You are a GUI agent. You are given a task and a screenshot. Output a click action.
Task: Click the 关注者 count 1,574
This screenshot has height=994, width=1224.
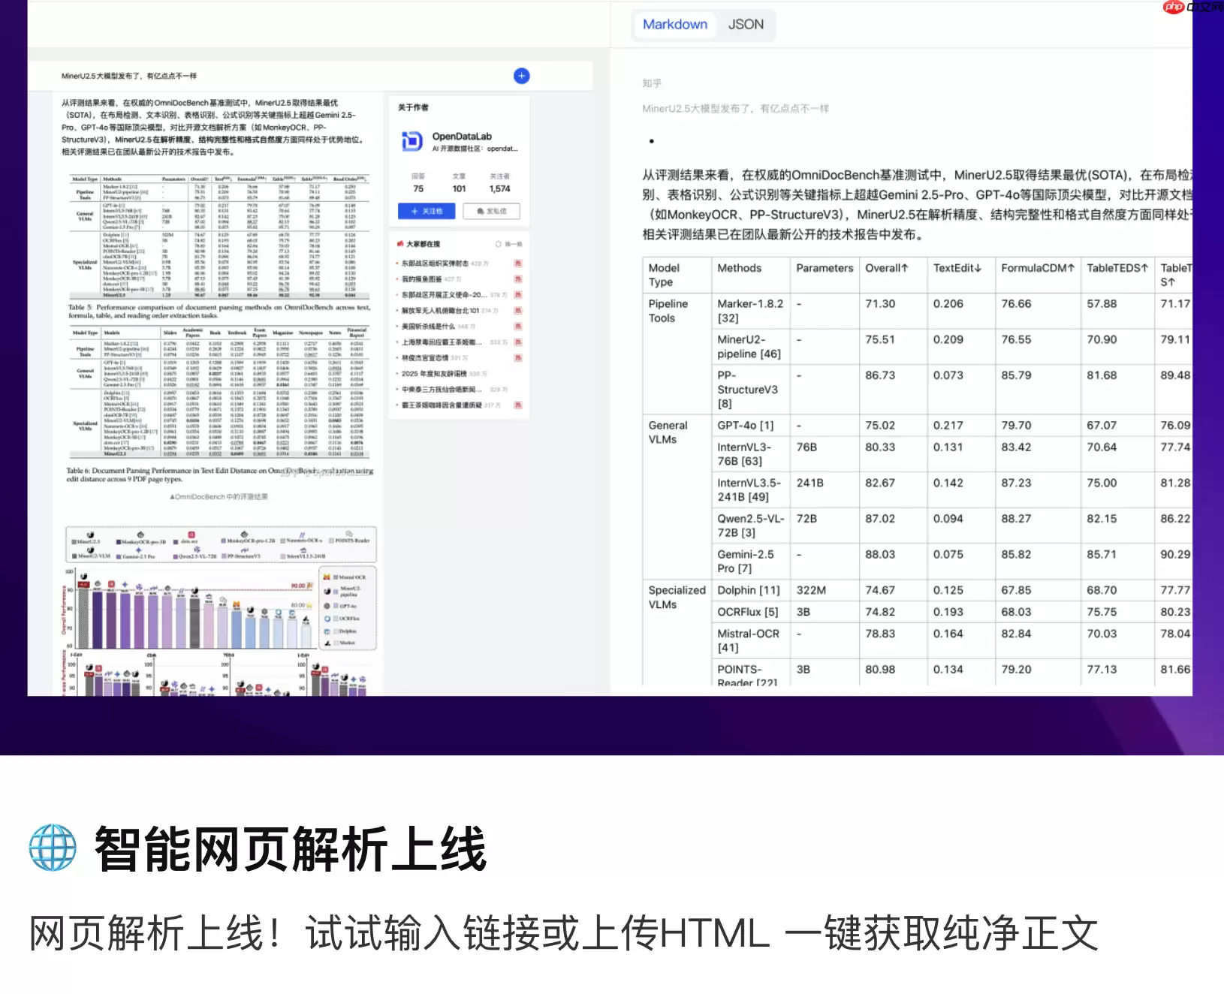point(499,189)
